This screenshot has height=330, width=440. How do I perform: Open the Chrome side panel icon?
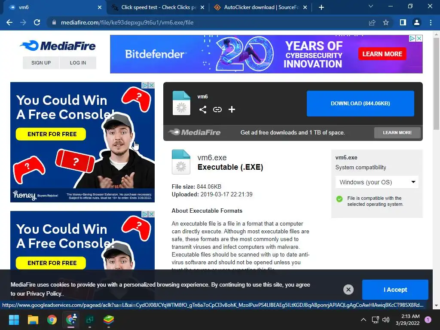tap(403, 22)
